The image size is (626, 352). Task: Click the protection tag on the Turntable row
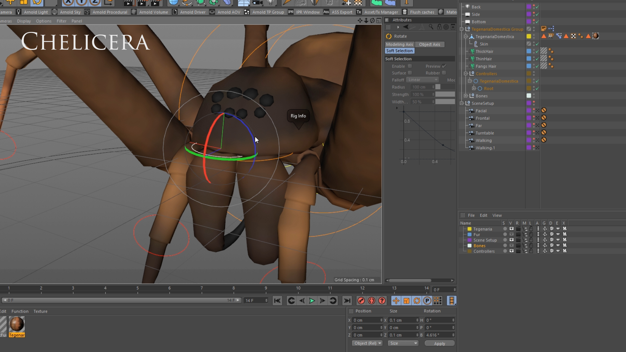click(544, 133)
